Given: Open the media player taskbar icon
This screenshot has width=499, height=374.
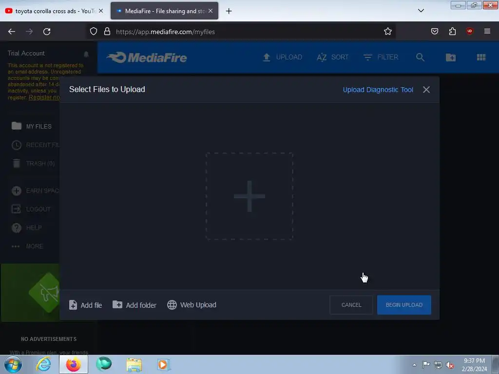Looking at the screenshot, I should (x=164, y=364).
